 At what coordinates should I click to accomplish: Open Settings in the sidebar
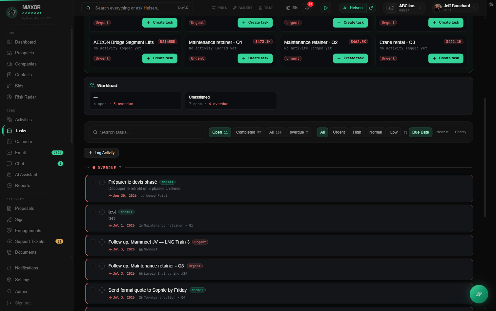tap(23, 280)
